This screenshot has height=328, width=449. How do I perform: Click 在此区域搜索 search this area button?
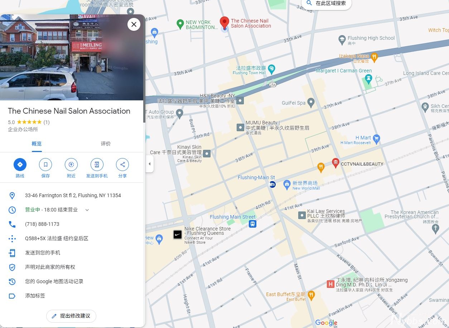326,4
